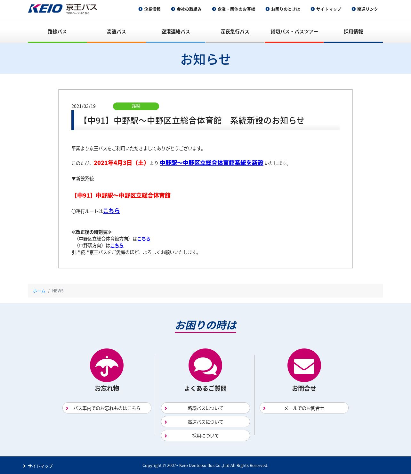The width and height of the screenshot is (411, 474).
Task: Click the red 2021年4月3日（土） date text
Action: [x=121, y=163]
